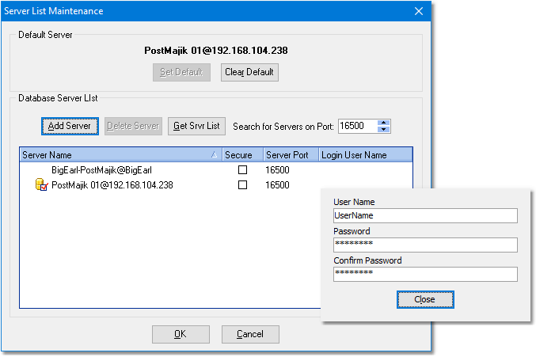Screen dimensions: 536x357
Task: Increase the search port value
Action: click(383, 123)
